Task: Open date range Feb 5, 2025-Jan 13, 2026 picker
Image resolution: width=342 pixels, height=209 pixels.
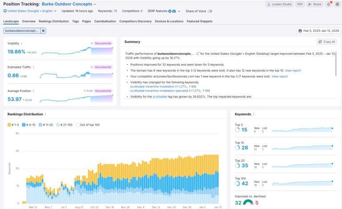Action: pyautogui.click(x=319, y=31)
